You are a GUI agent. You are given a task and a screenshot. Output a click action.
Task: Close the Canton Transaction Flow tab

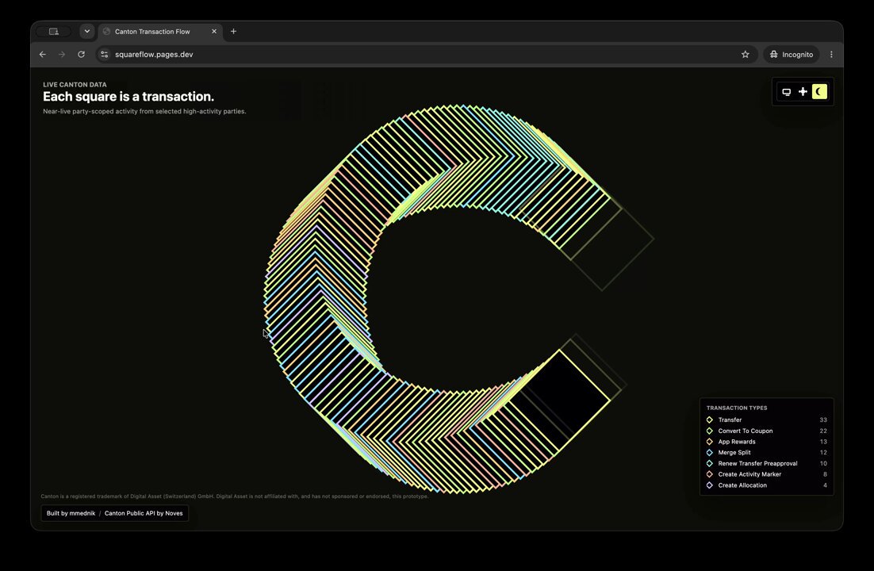(x=214, y=31)
